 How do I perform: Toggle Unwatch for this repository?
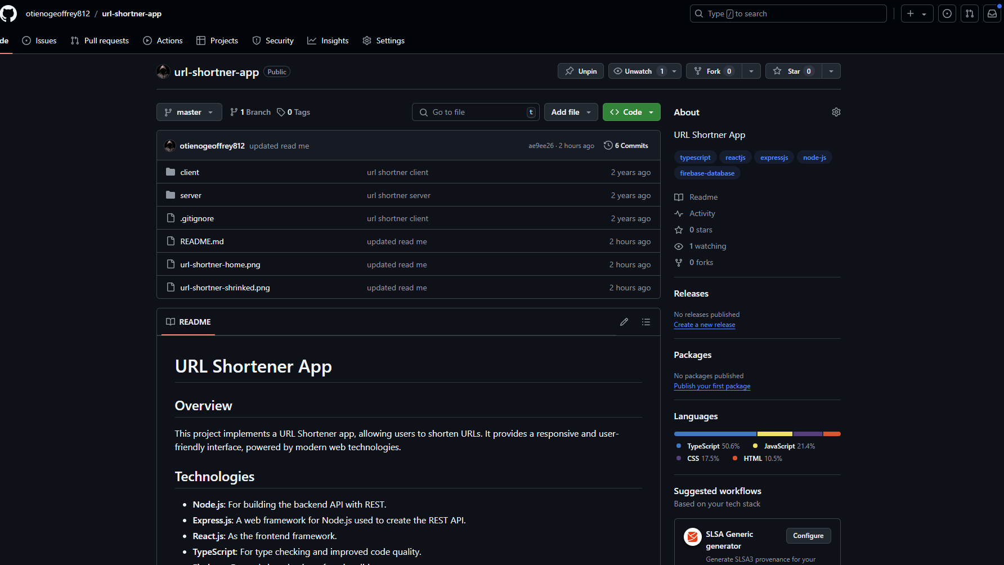point(634,71)
